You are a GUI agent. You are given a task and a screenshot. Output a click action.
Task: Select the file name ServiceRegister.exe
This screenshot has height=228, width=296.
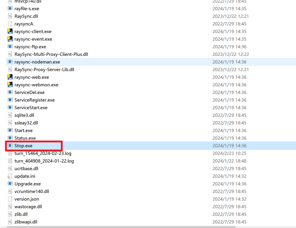34,100
